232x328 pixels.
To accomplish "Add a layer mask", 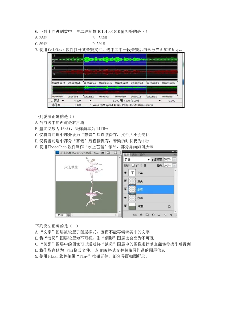I will (x=147, y=215).
